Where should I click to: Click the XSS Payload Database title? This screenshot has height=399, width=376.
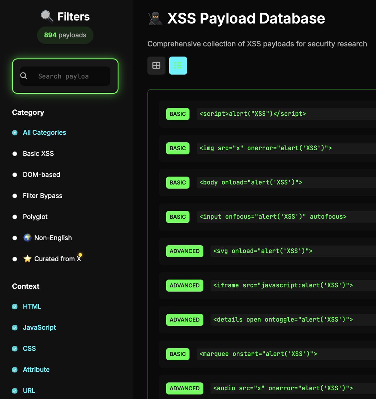(246, 18)
